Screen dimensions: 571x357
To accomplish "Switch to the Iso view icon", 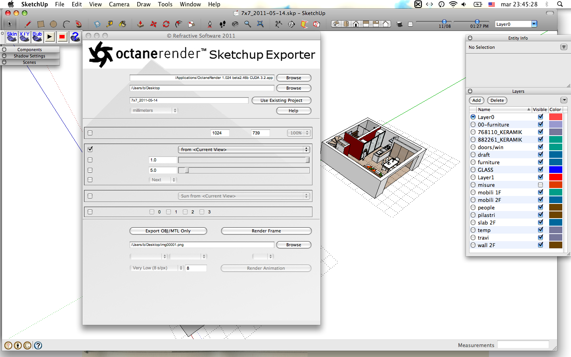I will coord(336,24).
